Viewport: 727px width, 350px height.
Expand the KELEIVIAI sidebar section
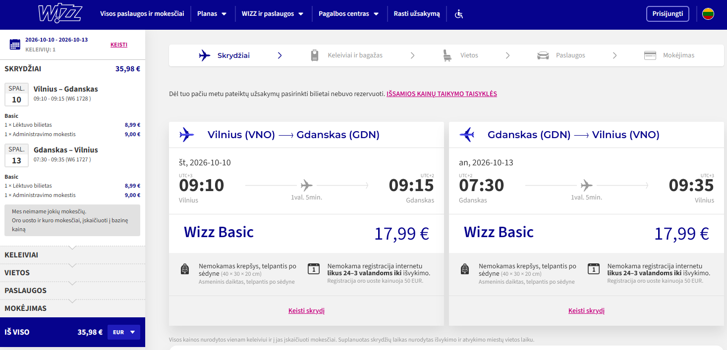click(x=72, y=255)
